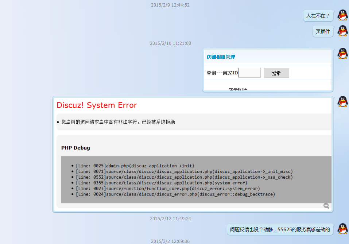Click the timestamp 2015/2/10 11:21:08

click(x=170, y=43)
